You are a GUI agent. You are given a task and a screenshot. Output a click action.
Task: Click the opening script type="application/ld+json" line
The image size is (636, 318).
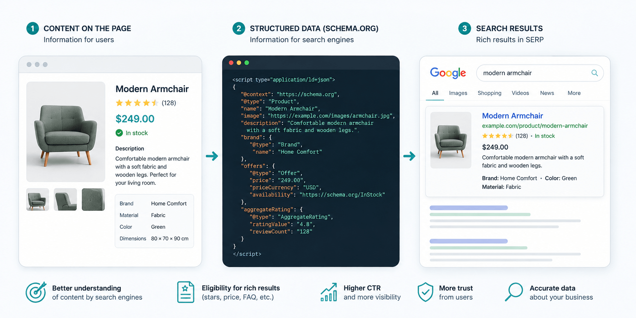(x=284, y=80)
